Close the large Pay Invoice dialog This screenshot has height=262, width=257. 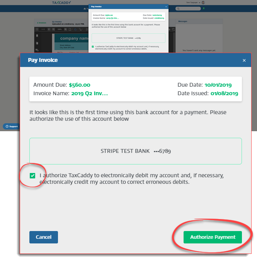tap(244, 60)
